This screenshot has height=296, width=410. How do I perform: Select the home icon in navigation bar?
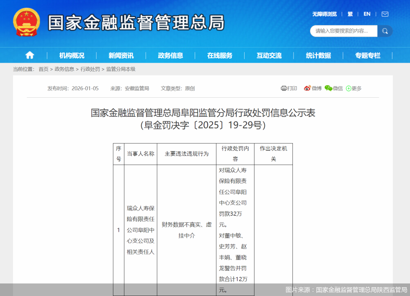coord(30,55)
